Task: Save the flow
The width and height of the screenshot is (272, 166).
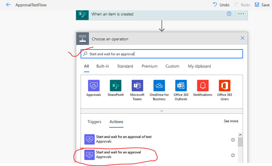Action: click(x=262, y=5)
